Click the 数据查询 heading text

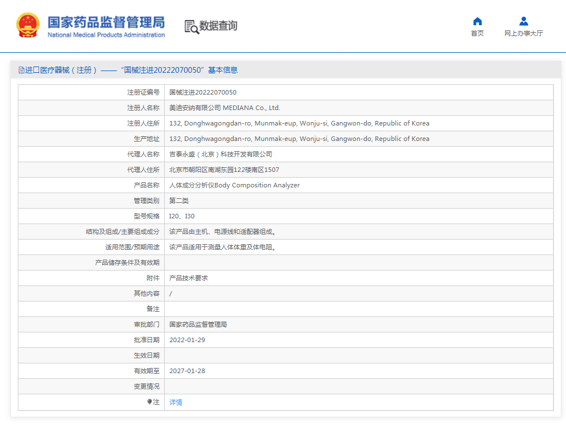(x=218, y=26)
